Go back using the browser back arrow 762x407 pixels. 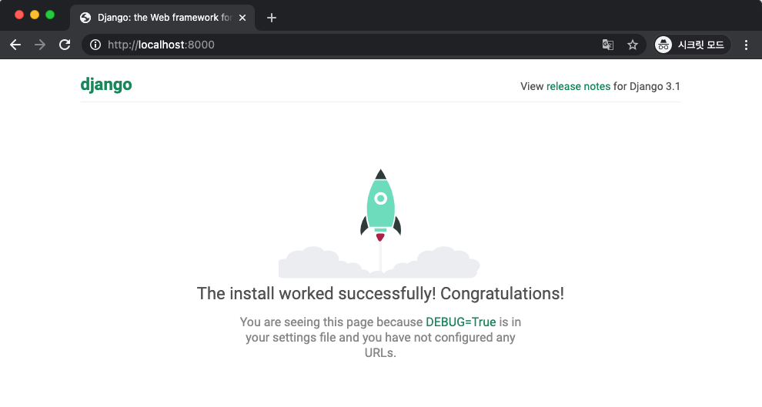tap(15, 45)
